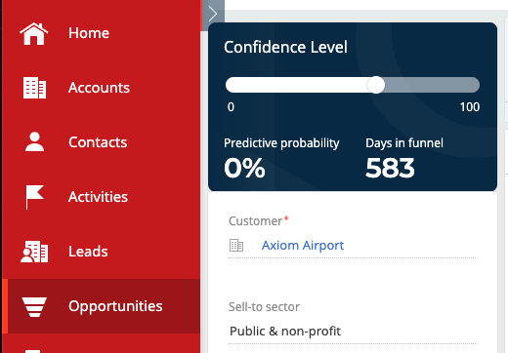Collapse the sidebar with the chevron arrow
The width and height of the screenshot is (508, 353).
click(x=213, y=14)
